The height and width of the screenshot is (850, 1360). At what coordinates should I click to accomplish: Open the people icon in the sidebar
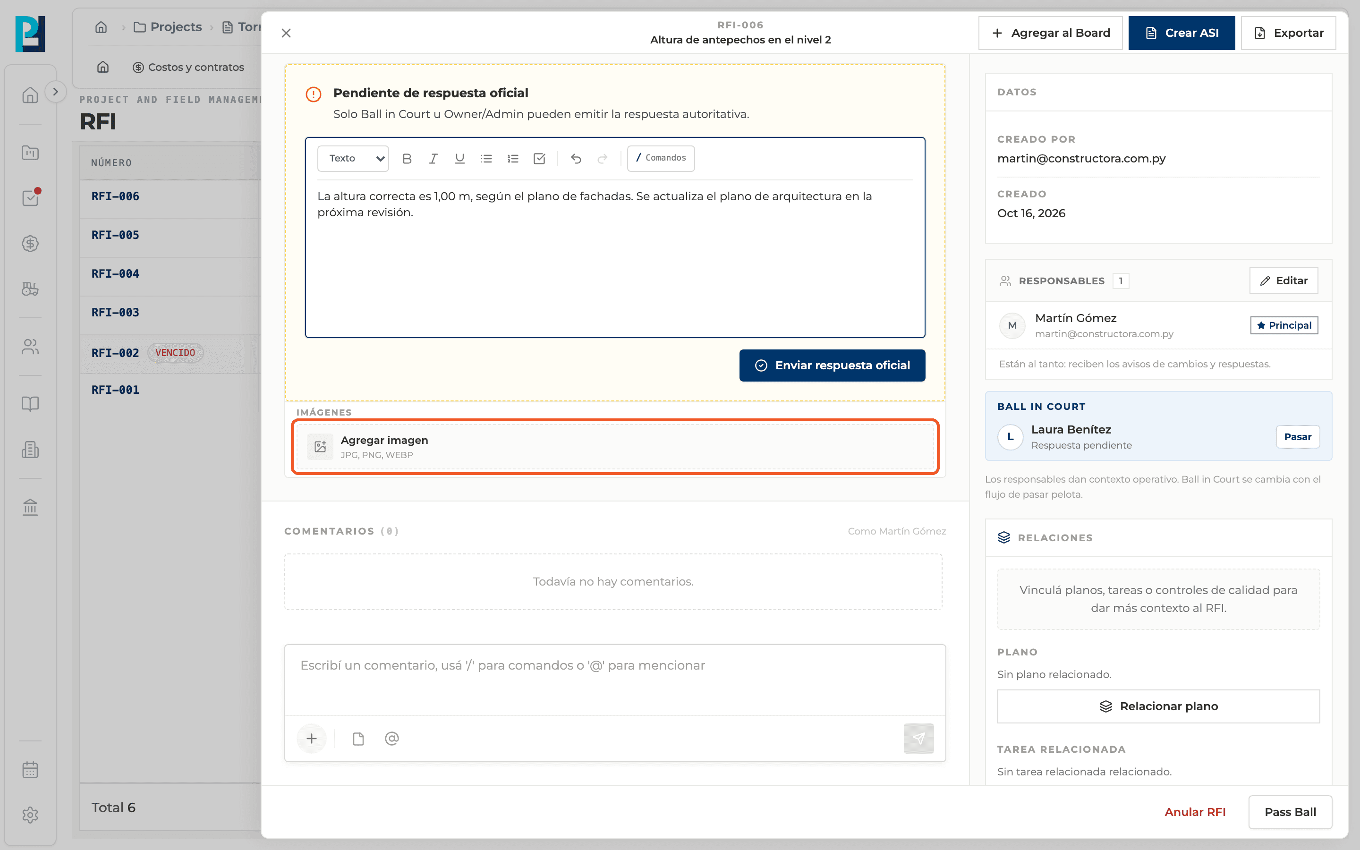30,347
